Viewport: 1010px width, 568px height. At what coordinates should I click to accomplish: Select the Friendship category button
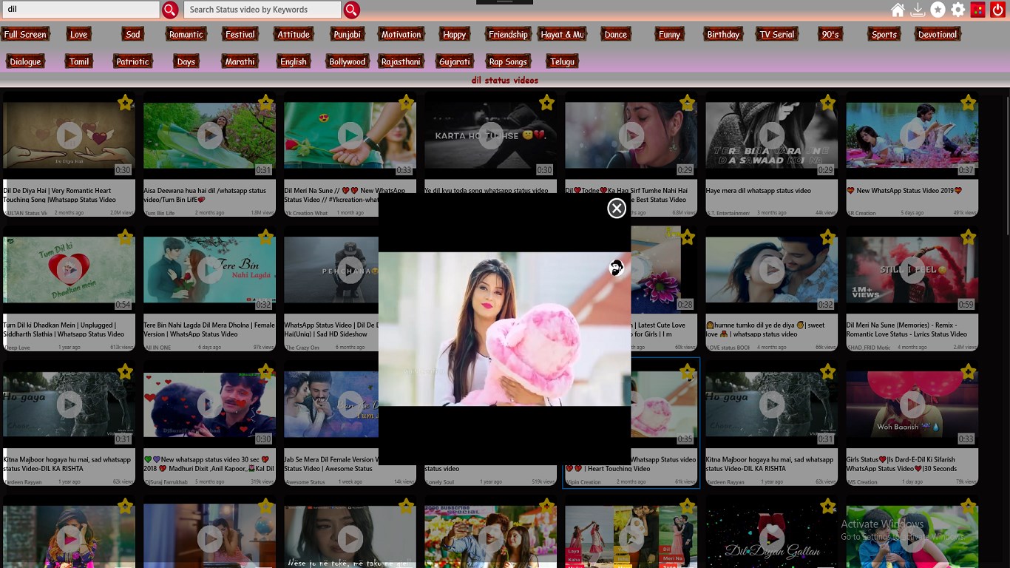point(508,35)
